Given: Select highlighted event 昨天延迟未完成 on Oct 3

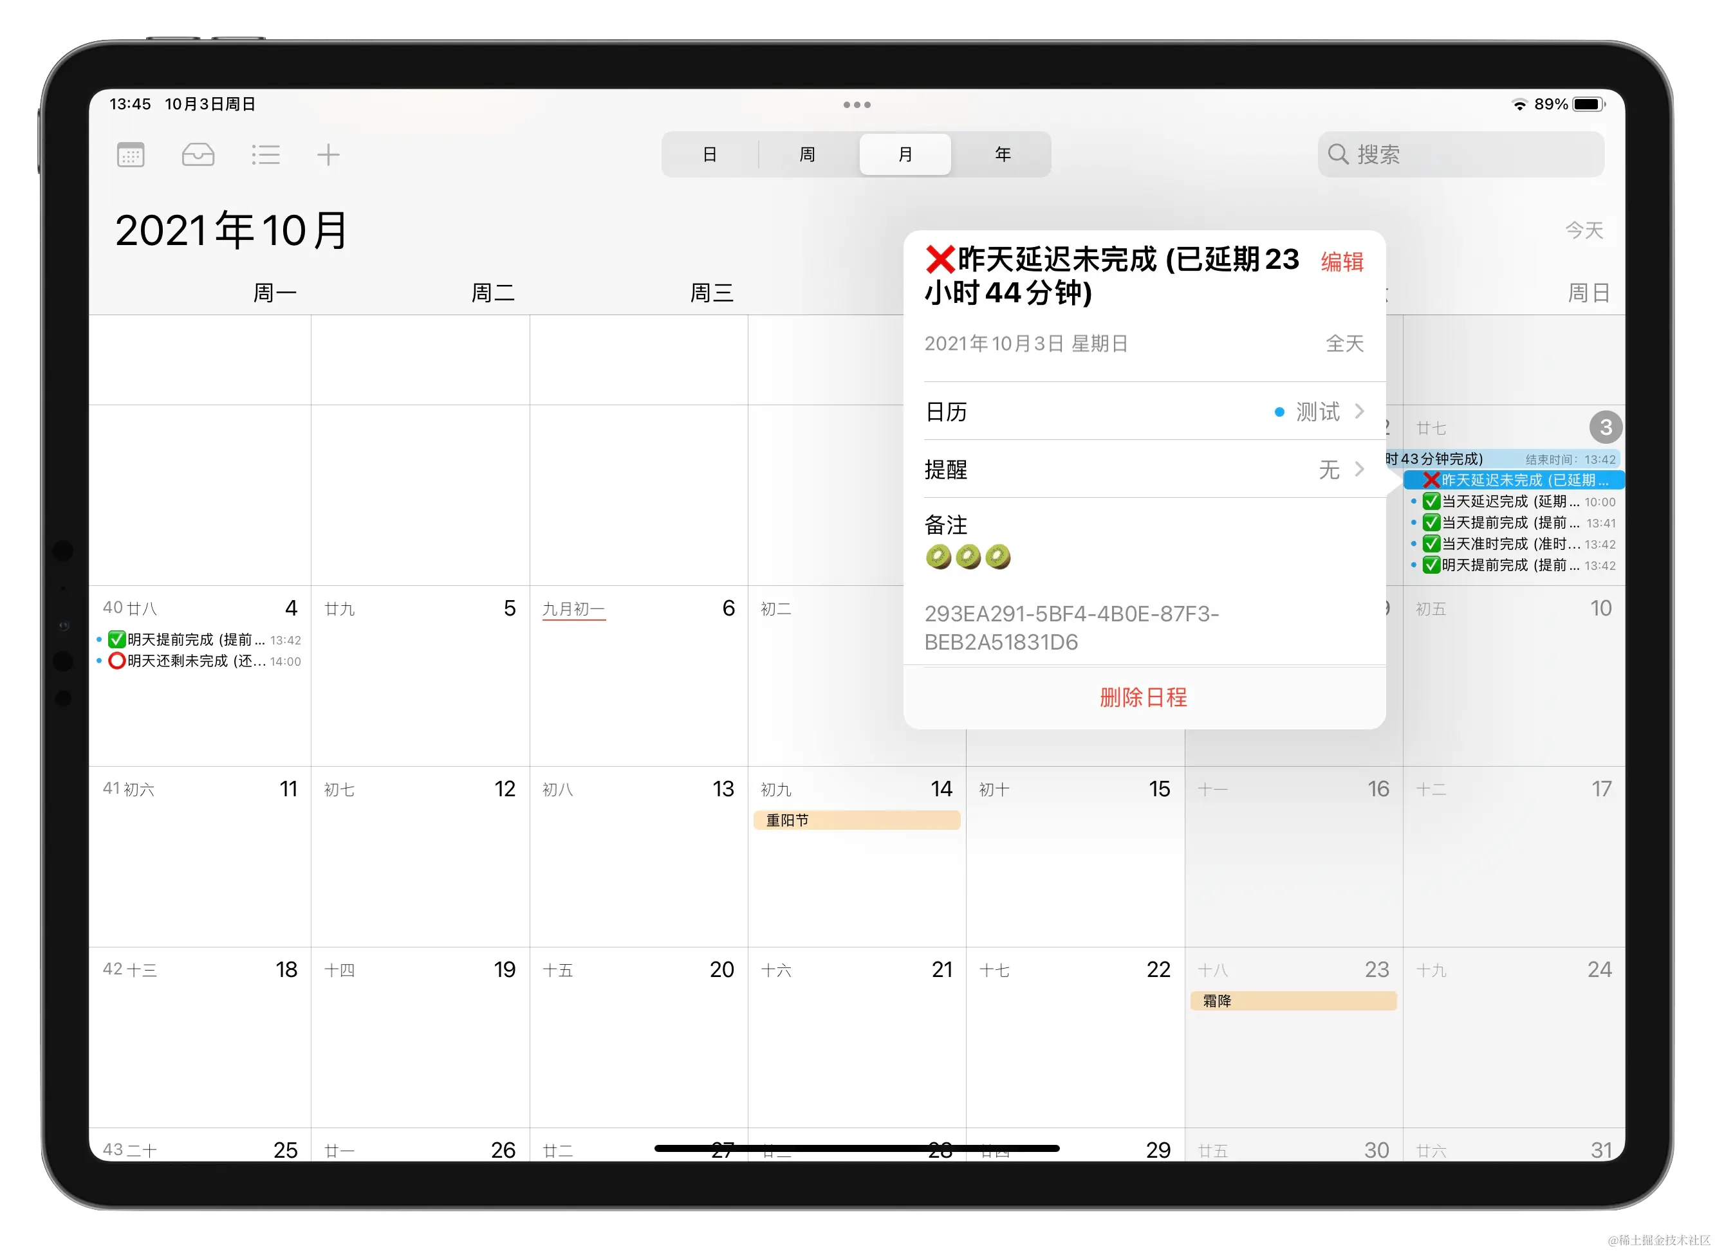Looking at the screenshot, I should (x=1513, y=480).
